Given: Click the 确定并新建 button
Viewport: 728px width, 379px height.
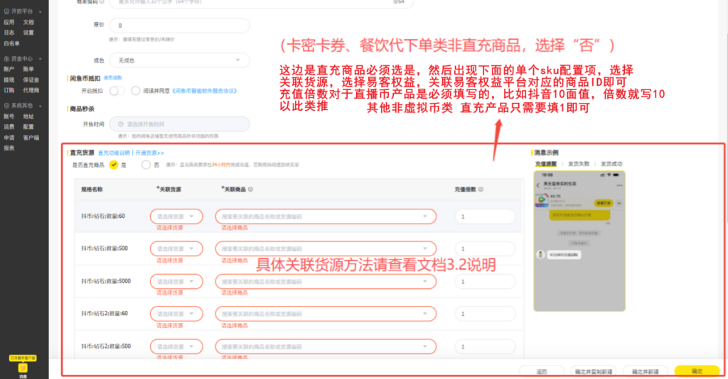Looking at the screenshot, I should coord(646,372).
